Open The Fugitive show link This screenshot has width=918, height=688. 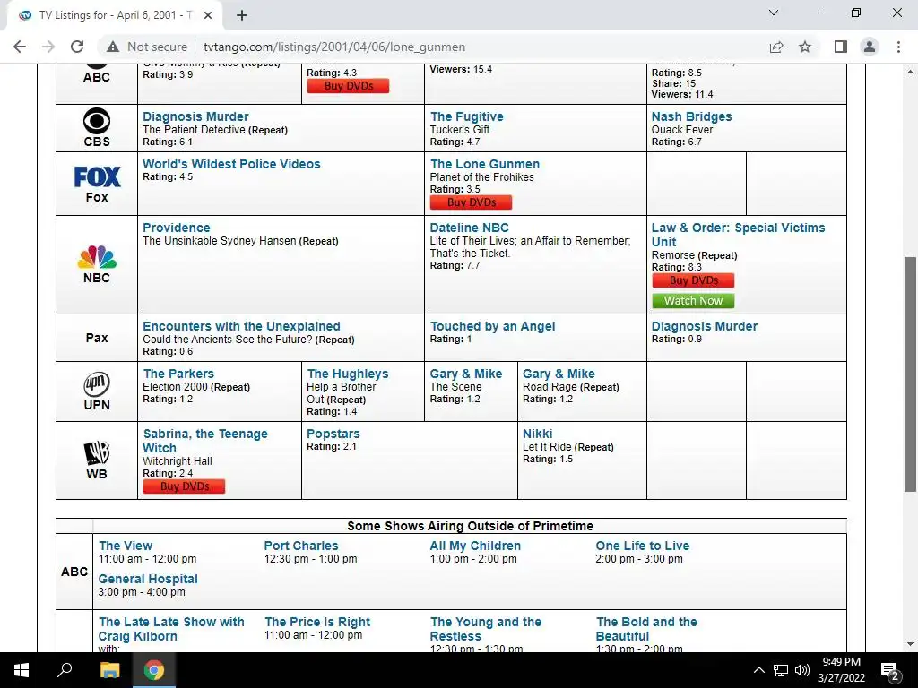(466, 116)
